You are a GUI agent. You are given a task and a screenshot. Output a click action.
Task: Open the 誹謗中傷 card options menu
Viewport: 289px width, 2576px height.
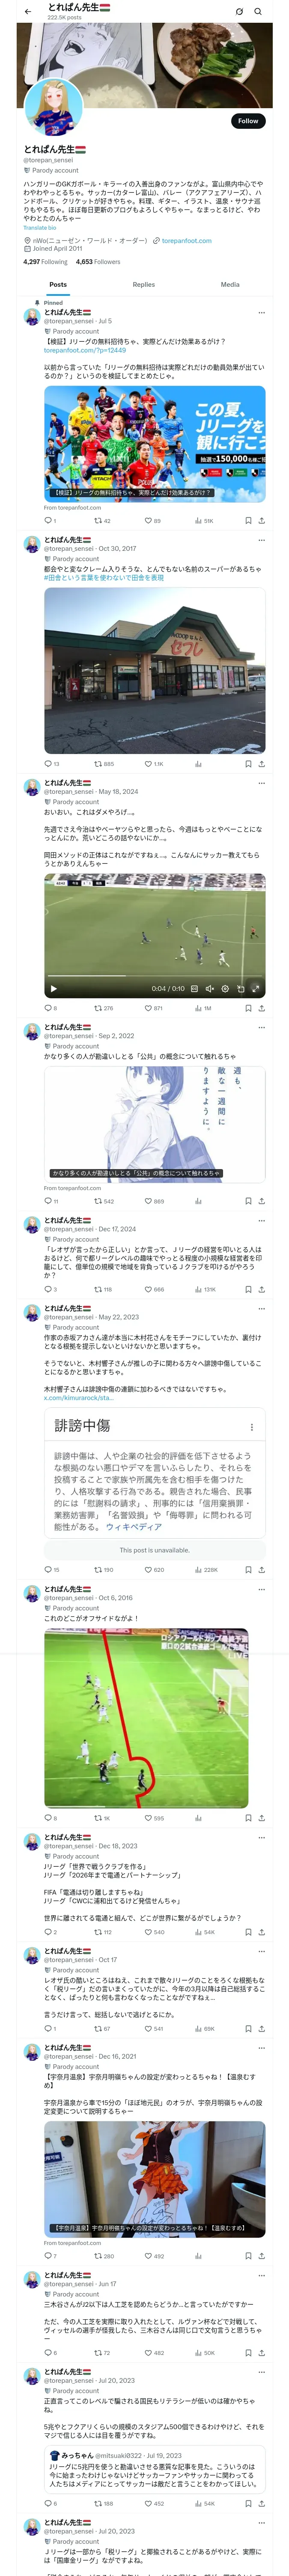pos(251,1427)
